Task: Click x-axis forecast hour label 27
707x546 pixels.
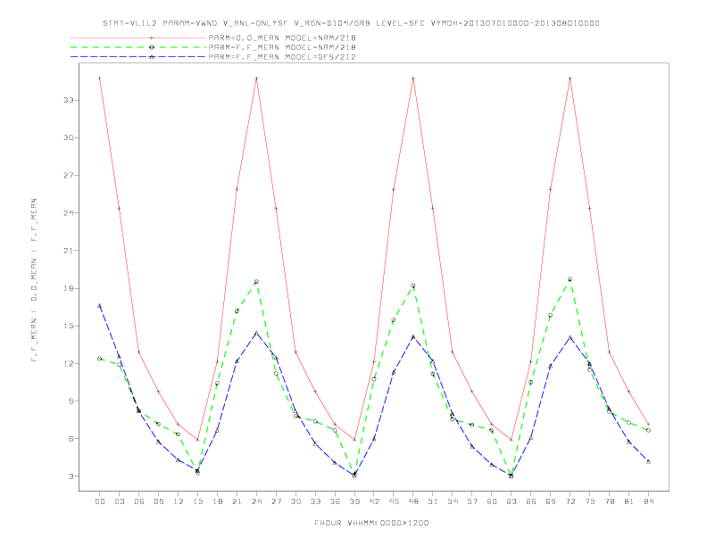Action: pos(276,501)
